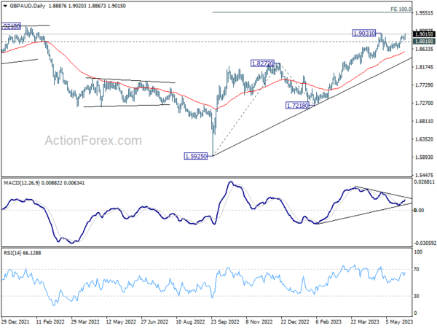Click the RSI 30 level label
The height and width of the screenshot is (328, 437).
pyautogui.click(x=417, y=296)
